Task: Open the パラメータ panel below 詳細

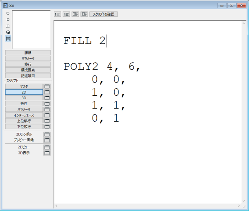Action: coord(28,58)
